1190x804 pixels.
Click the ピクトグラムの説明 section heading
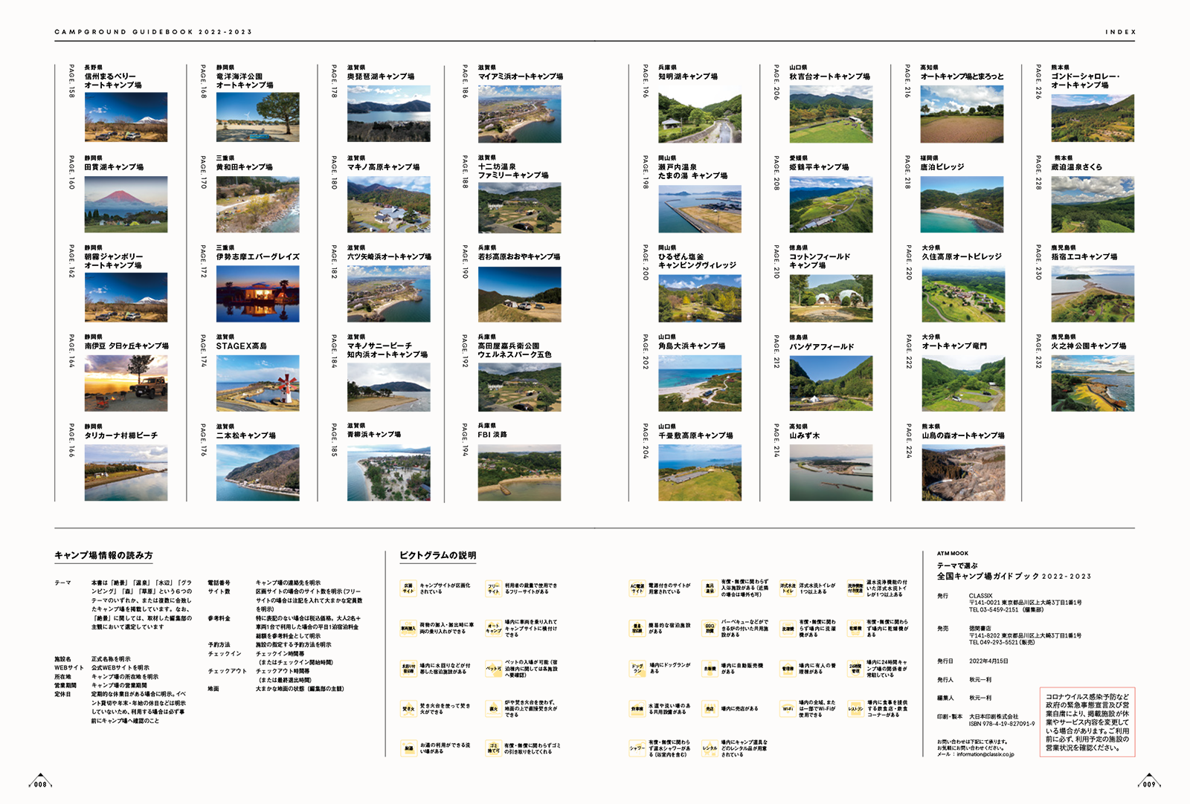[437, 556]
